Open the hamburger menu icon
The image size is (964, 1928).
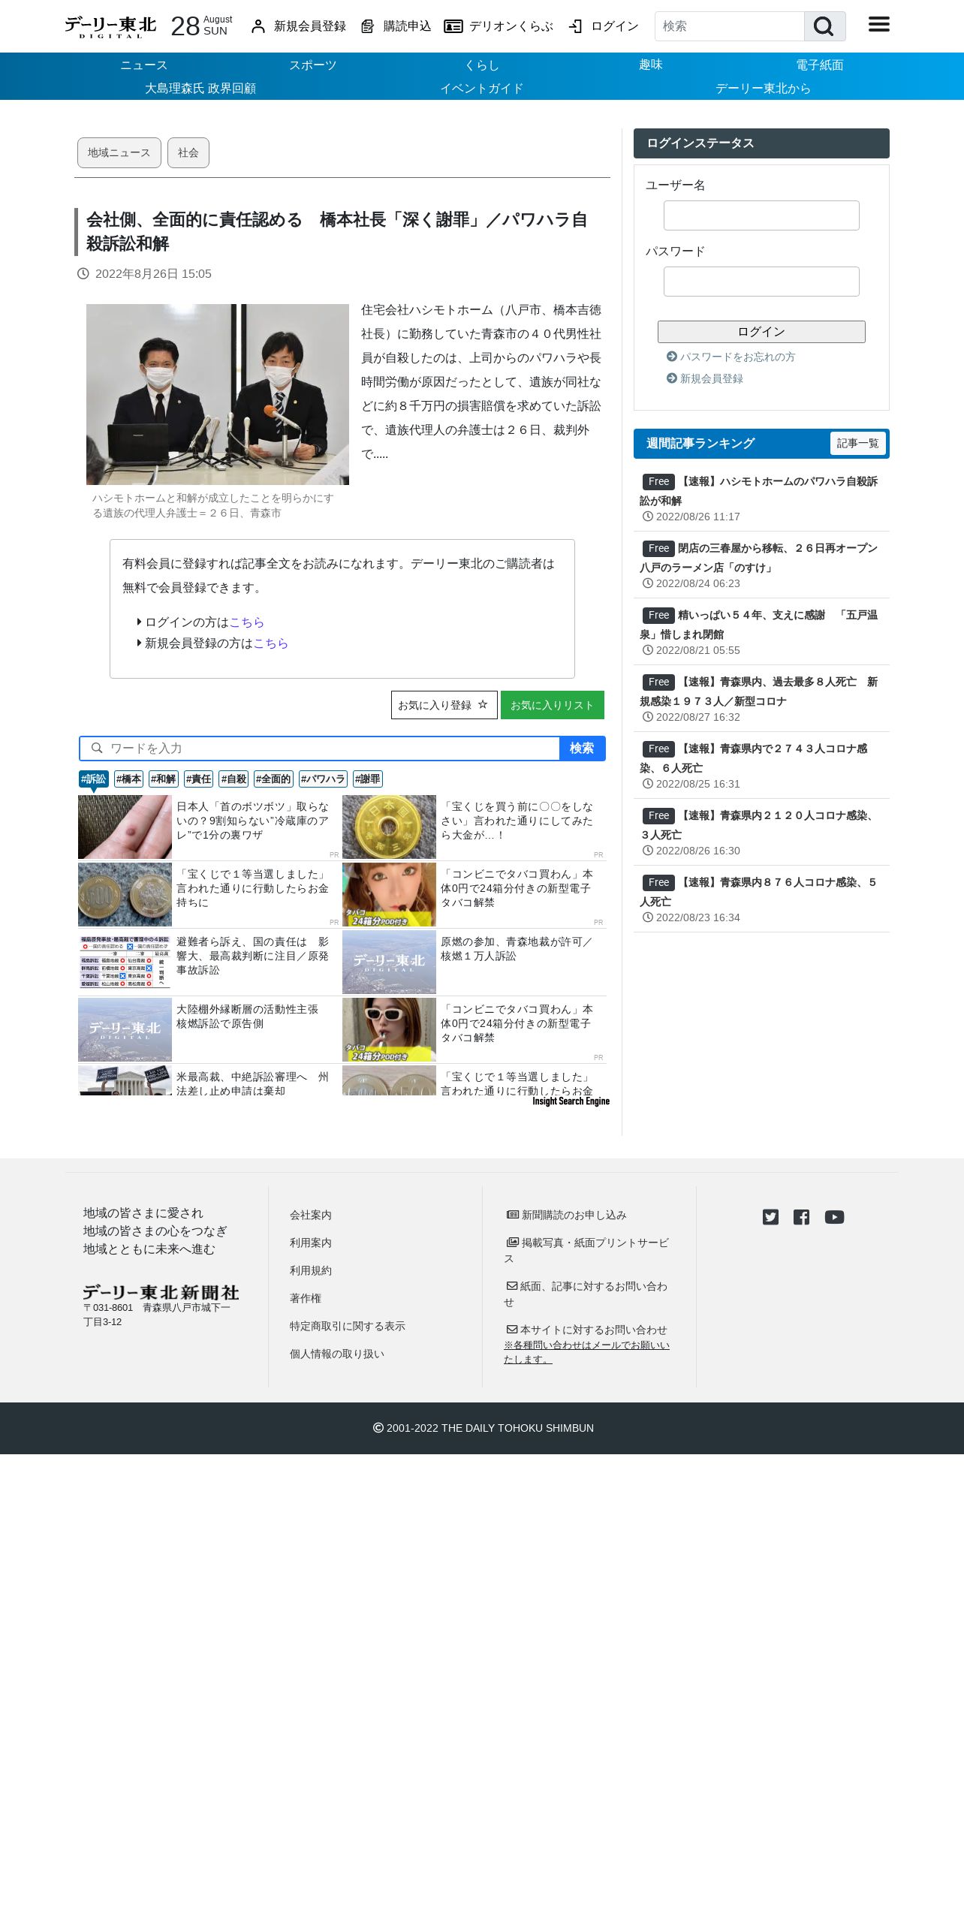pos(878,25)
